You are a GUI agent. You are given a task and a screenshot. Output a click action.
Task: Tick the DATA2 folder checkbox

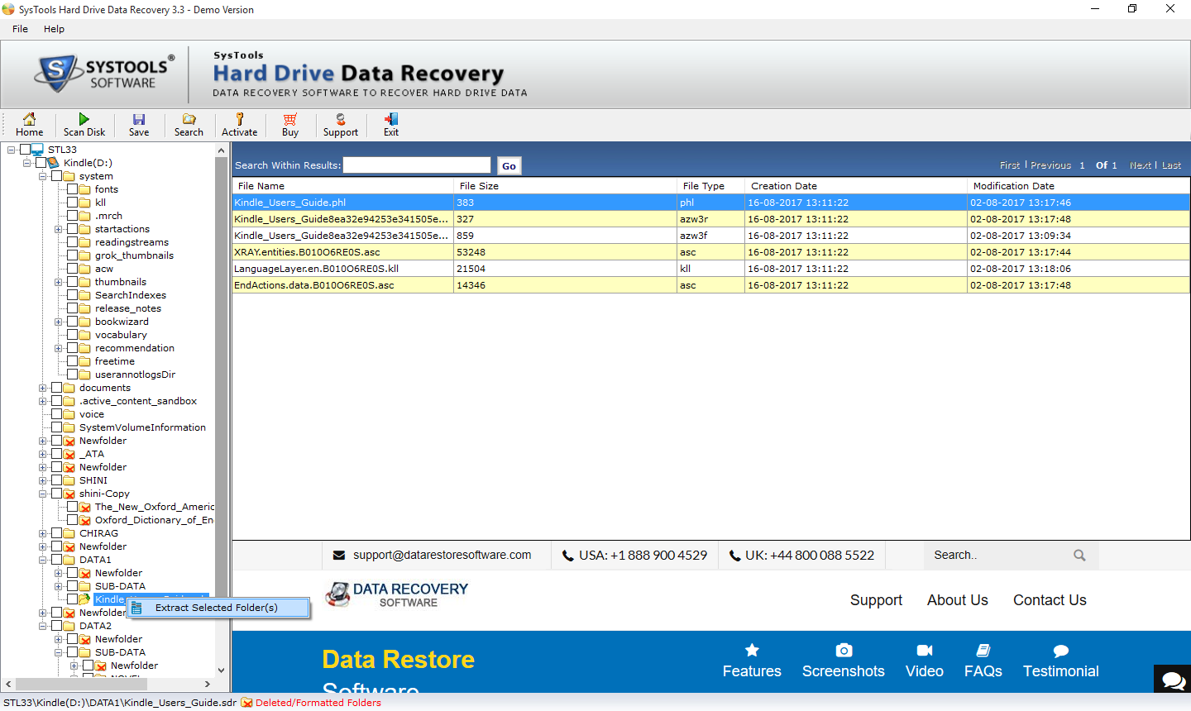point(56,626)
